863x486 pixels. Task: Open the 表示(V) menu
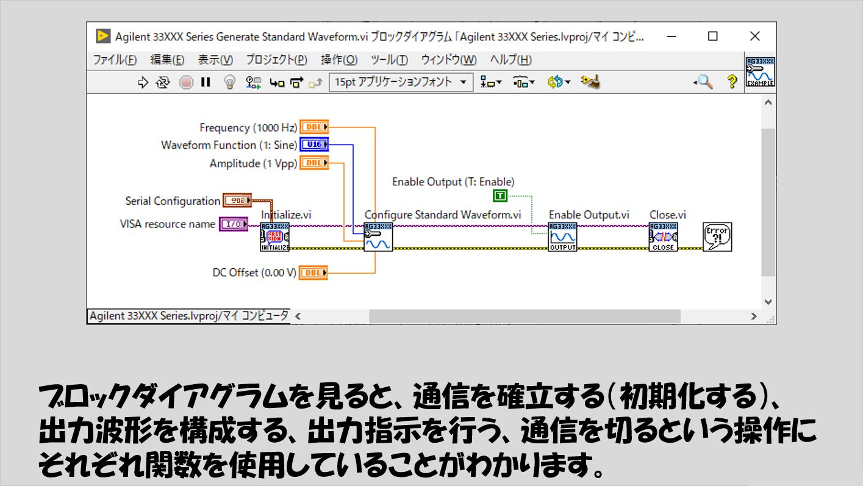(x=215, y=60)
